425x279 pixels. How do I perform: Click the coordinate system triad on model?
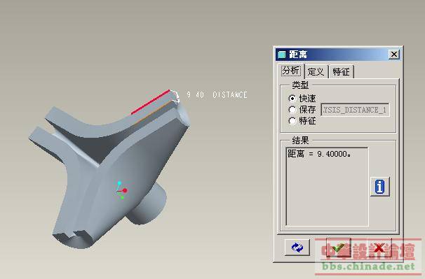coord(121,190)
